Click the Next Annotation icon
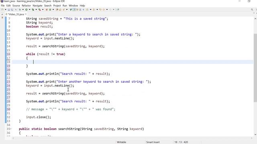257x144 pixels. [x=88, y=10]
